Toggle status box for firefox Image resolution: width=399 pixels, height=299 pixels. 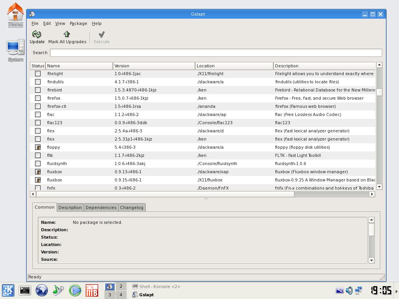tap(38, 98)
